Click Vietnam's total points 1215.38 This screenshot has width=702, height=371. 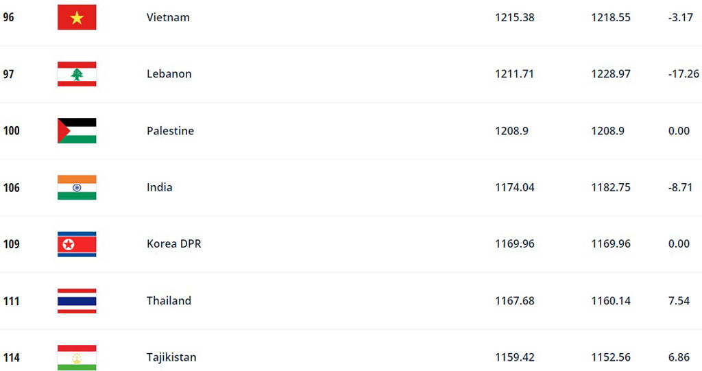tap(515, 17)
